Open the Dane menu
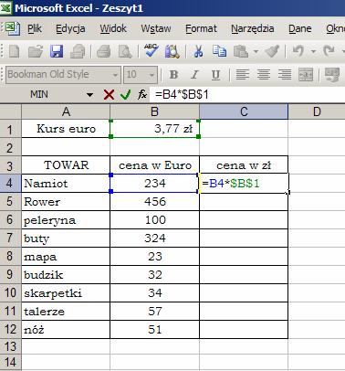 click(300, 28)
